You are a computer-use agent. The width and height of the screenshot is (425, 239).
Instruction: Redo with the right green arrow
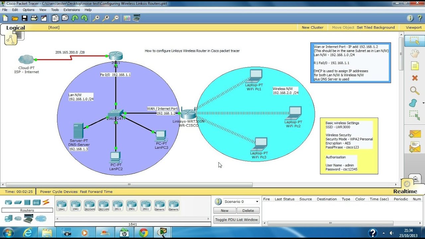[85, 18]
